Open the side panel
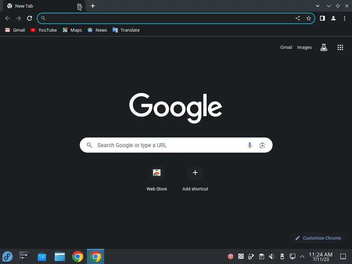The height and width of the screenshot is (264, 352). click(322, 18)
